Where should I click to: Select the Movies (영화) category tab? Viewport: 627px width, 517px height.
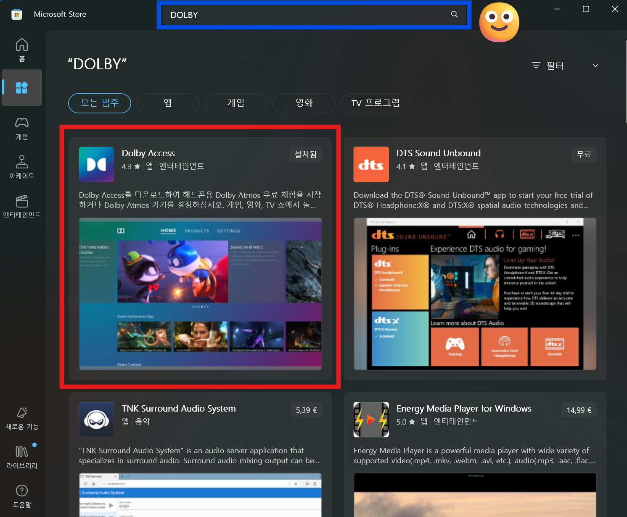[x=304, y=103]
